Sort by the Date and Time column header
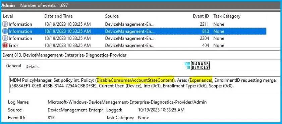Image resolution: width=282 pixels, height=124 pixels. (x=58, y=16)
